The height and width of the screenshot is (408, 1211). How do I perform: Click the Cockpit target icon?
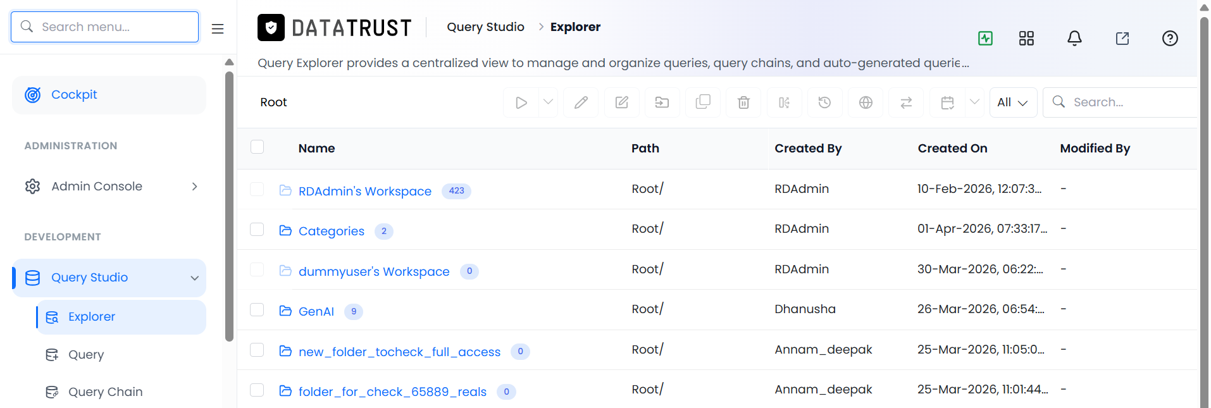coord(33,95)
